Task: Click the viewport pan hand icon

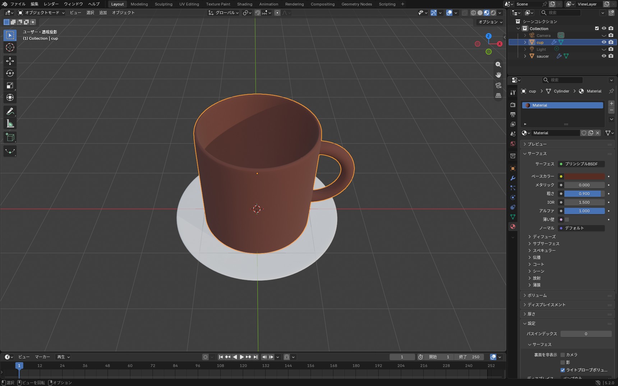Action: click(498, 75)
